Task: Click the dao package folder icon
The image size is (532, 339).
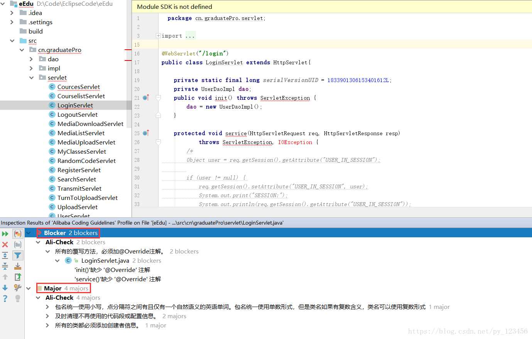Action: pyautogui.click(x=42, y=59)
